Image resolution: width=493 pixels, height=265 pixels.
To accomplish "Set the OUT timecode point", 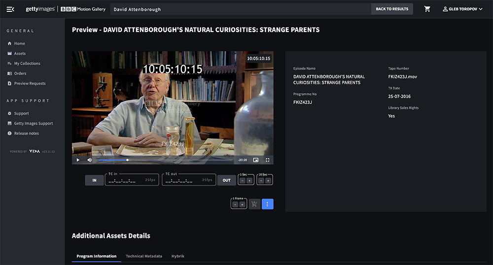I will 226,180.
